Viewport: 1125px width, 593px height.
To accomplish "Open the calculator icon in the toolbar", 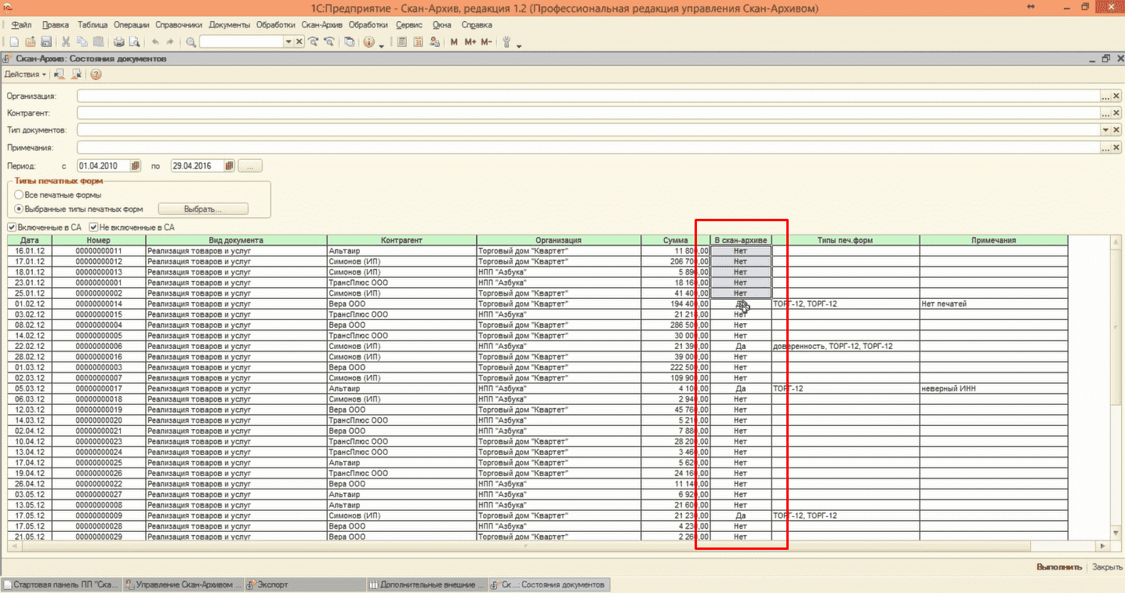I will coord(402,42).
